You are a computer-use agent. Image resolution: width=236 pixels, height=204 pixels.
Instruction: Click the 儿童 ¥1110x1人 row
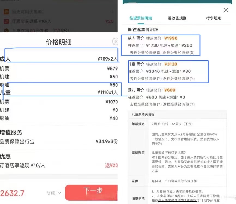coord(59,93)
